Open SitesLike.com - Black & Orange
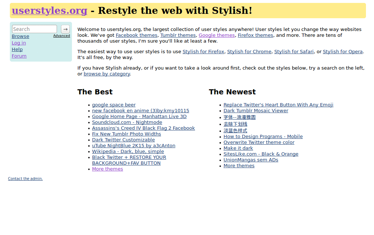 coord(261,154)
